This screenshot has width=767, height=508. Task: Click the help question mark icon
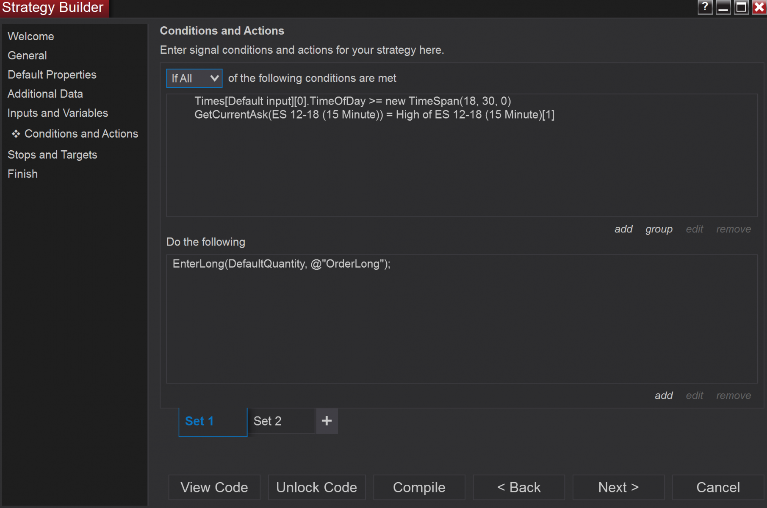pos(705,7)
